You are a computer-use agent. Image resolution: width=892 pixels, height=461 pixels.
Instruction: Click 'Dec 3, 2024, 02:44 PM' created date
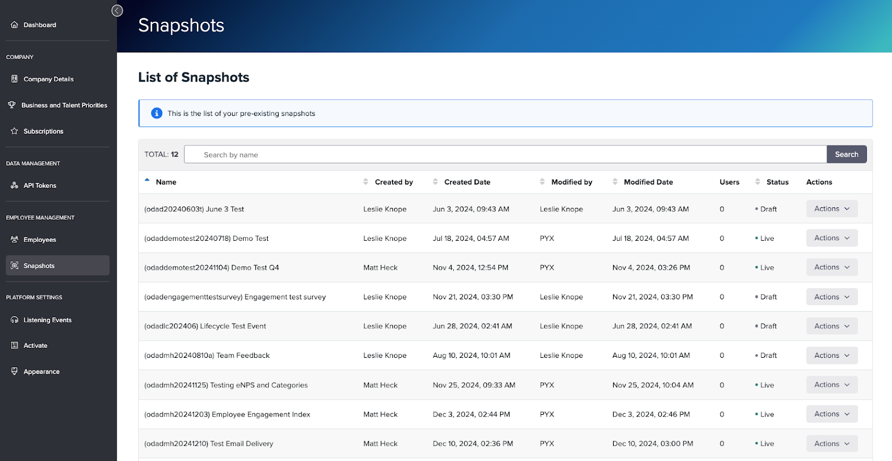coord(471,414)
